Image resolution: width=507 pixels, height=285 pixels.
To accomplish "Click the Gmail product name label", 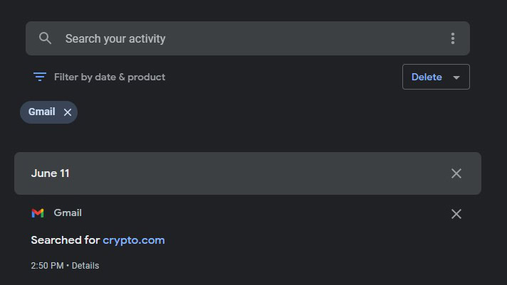I will (x=68, y=213).
